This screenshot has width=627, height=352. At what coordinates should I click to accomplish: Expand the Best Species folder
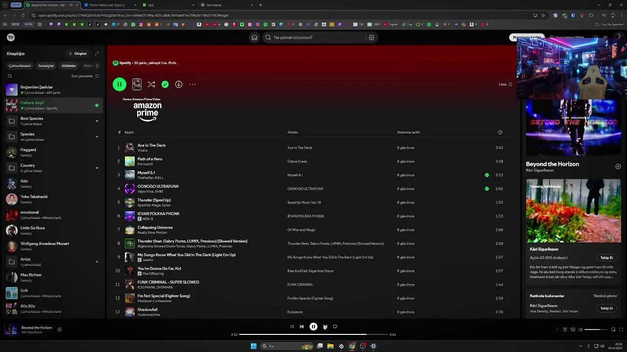pos(96,121)
